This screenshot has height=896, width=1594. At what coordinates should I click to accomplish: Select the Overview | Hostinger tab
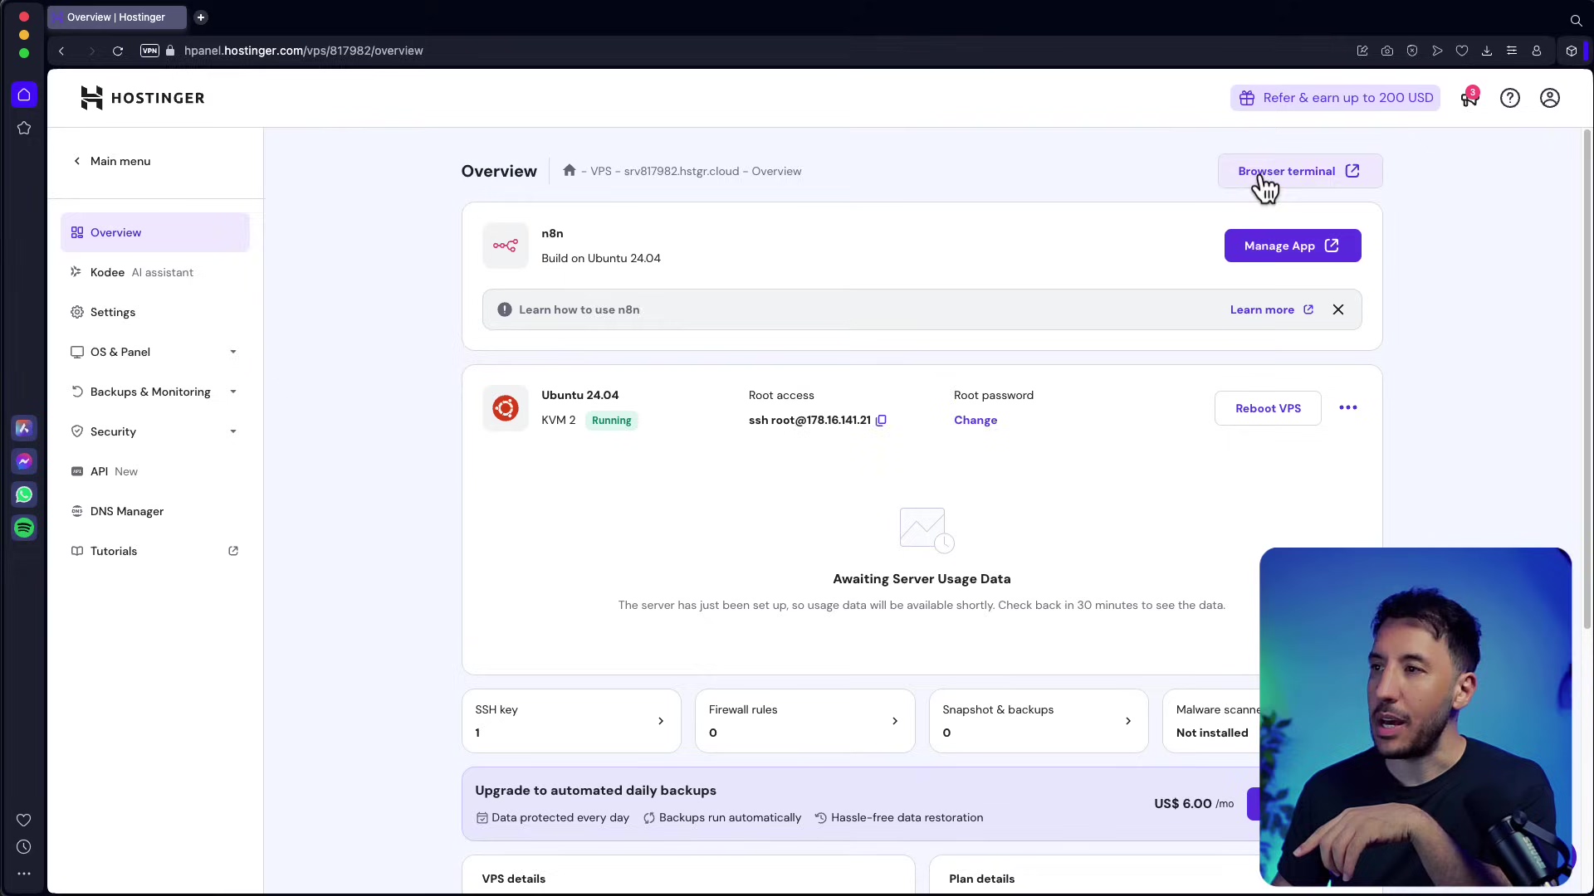[x=116, y=17]
